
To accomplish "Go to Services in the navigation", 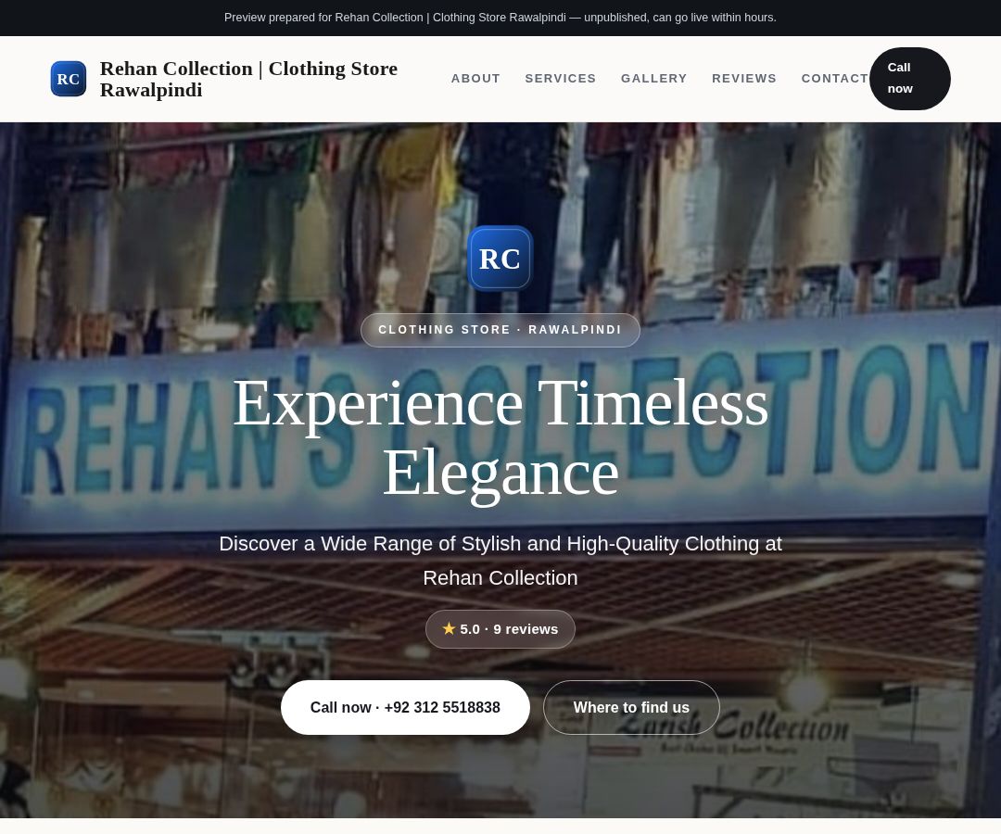I will click(561, 79).
